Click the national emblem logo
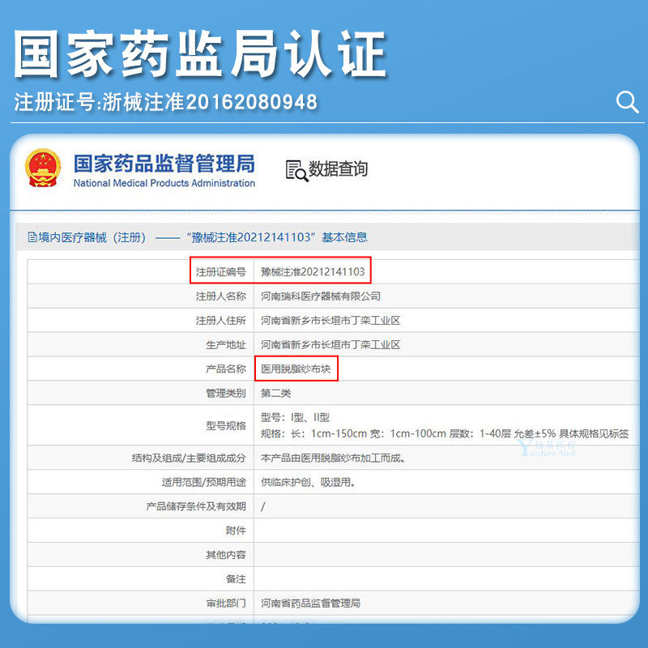This screenshot has height=648, width=648. point(43,168)
